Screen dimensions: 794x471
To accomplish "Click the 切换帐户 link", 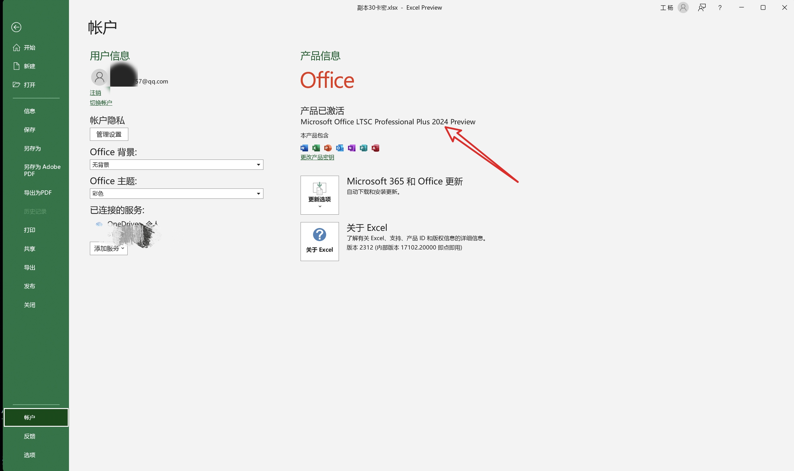I will [x=101, y=102].
